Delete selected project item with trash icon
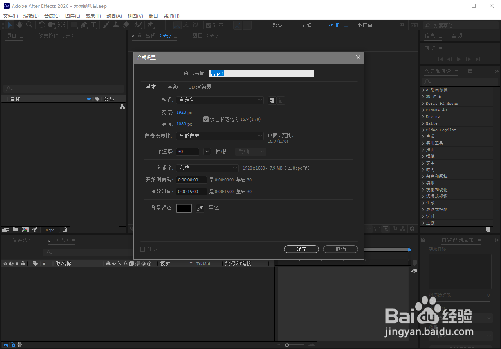The height and width of the screenshot is (349, 501). [65, 230]
